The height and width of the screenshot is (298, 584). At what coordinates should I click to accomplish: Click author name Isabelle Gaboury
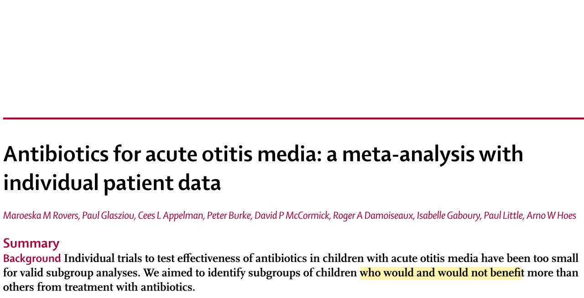click(448, 215)
